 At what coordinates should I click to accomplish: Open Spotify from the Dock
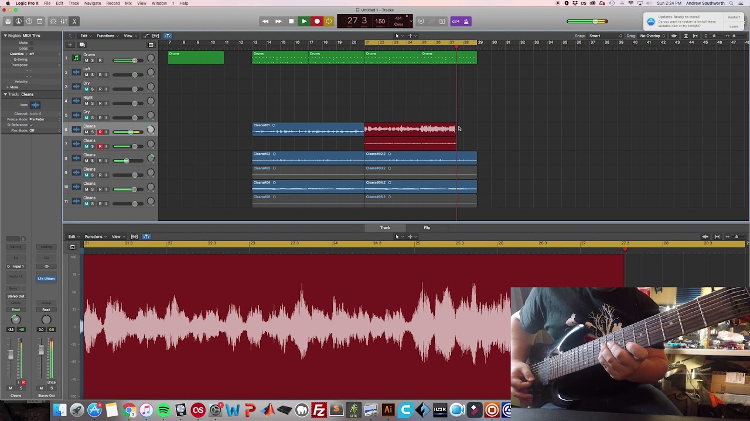163,410
